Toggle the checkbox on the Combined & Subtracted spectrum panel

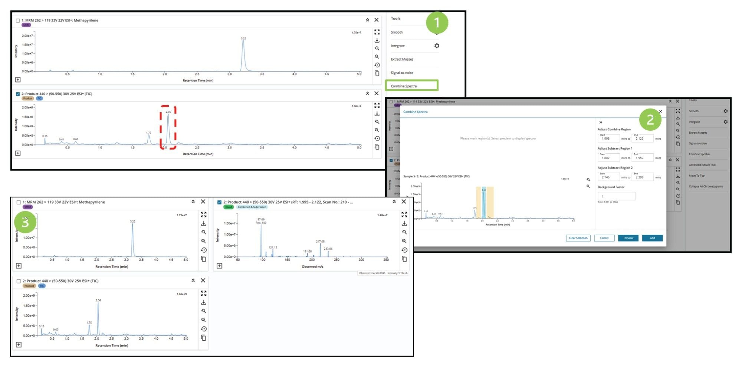tap(220, 202)
